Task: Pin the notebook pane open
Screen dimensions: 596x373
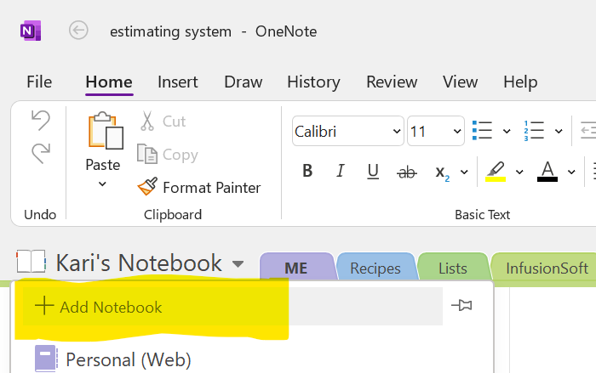Action: (461, 305)
